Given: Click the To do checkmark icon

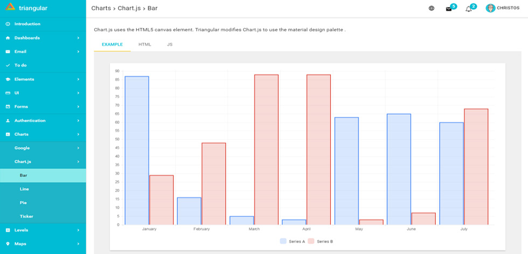Looking at the screenshot, I should 8,65.
